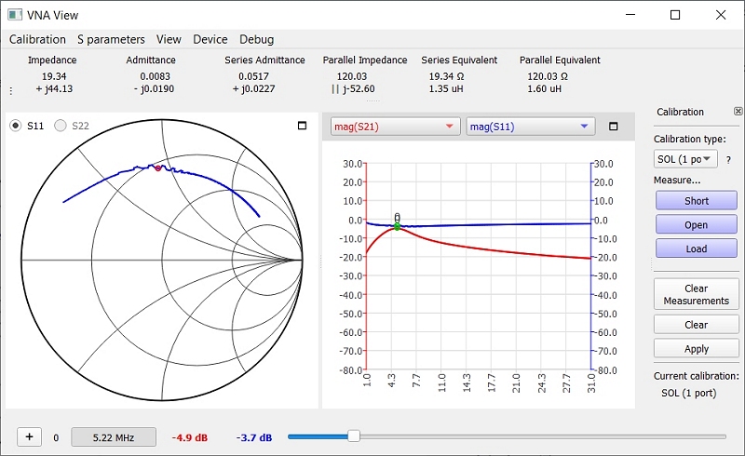Select the S11 radio button
Screen dimensions: 745x456
pos(16,126)
